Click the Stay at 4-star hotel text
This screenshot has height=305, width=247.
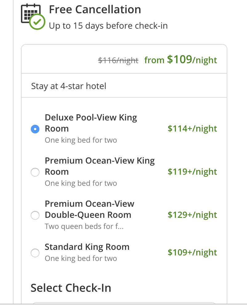pyautogui.click(x=69, y=86)
